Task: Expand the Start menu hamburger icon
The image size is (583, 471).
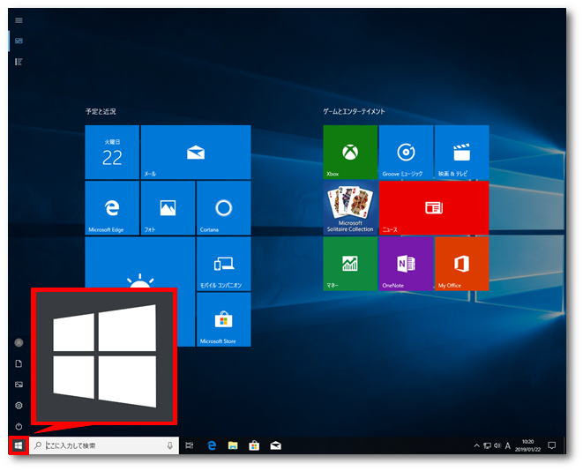Action: (x=19, y=20)
